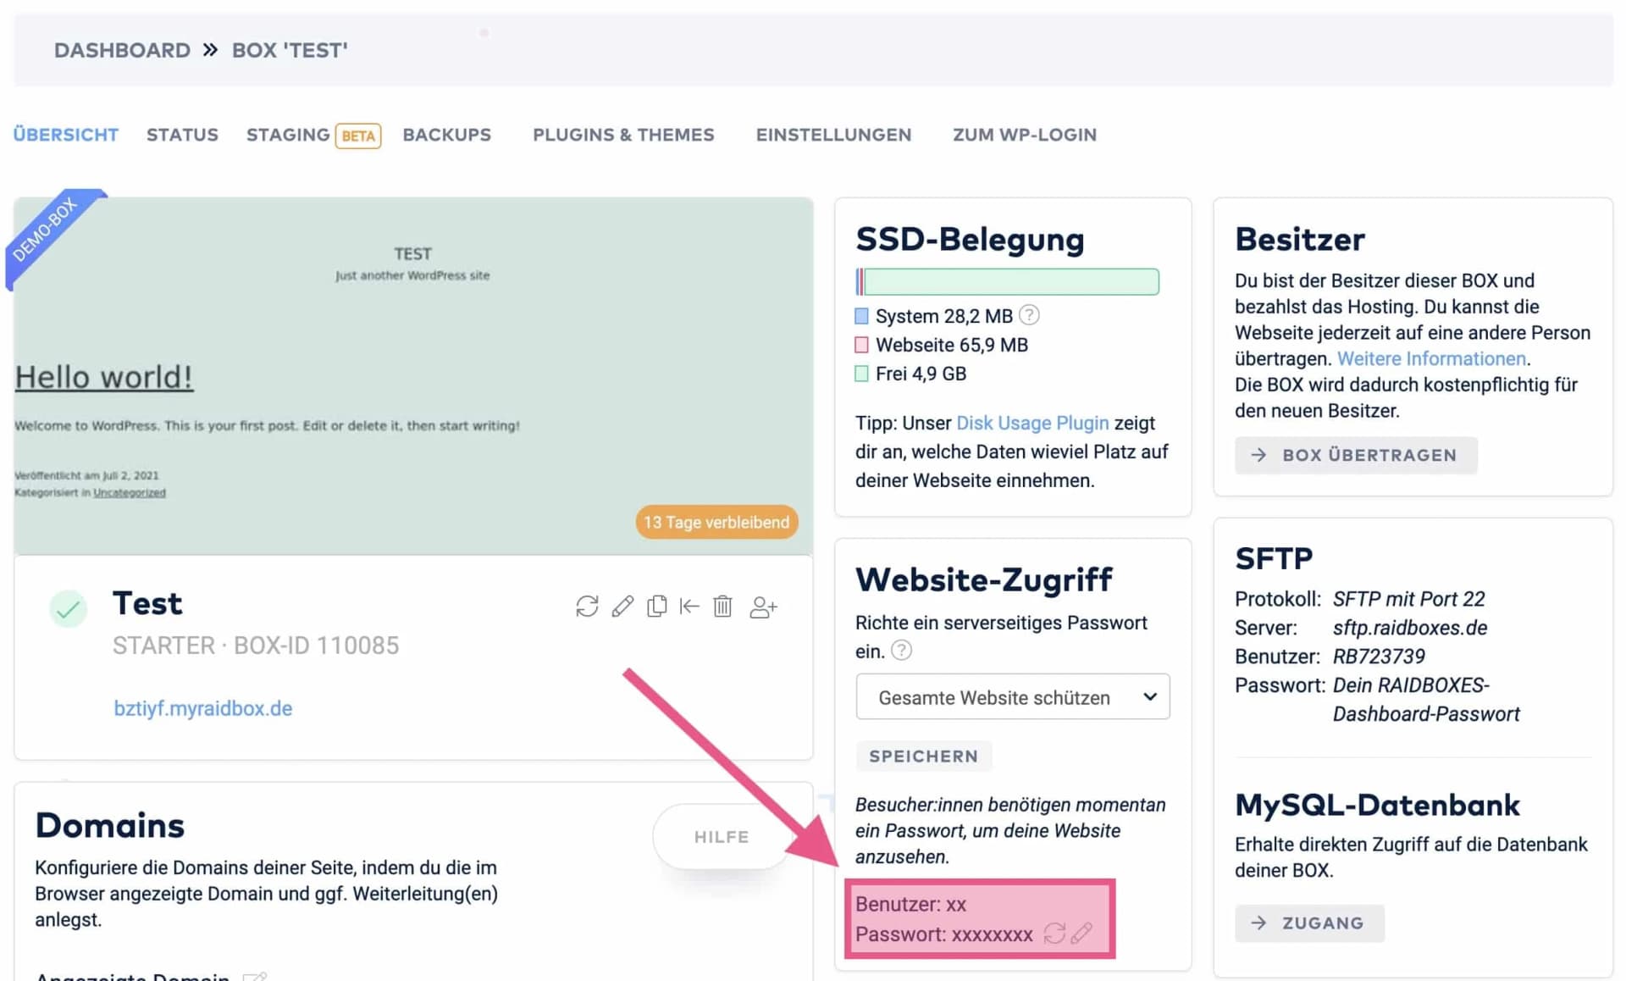Viewport: 1626px width, 981px height.
Task: Add a user with the person-plus icon
Action: pos(762,606)
